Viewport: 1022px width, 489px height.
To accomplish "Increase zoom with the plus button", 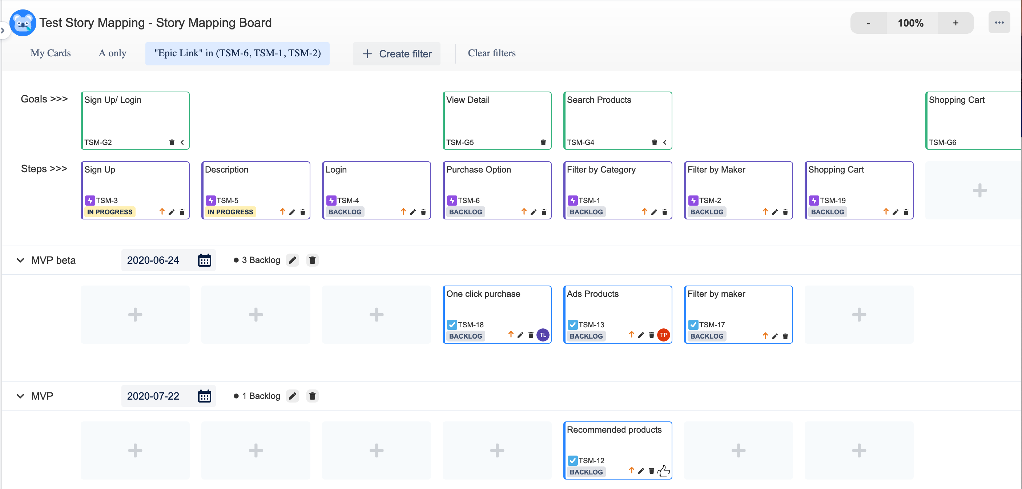I will 955,23.
